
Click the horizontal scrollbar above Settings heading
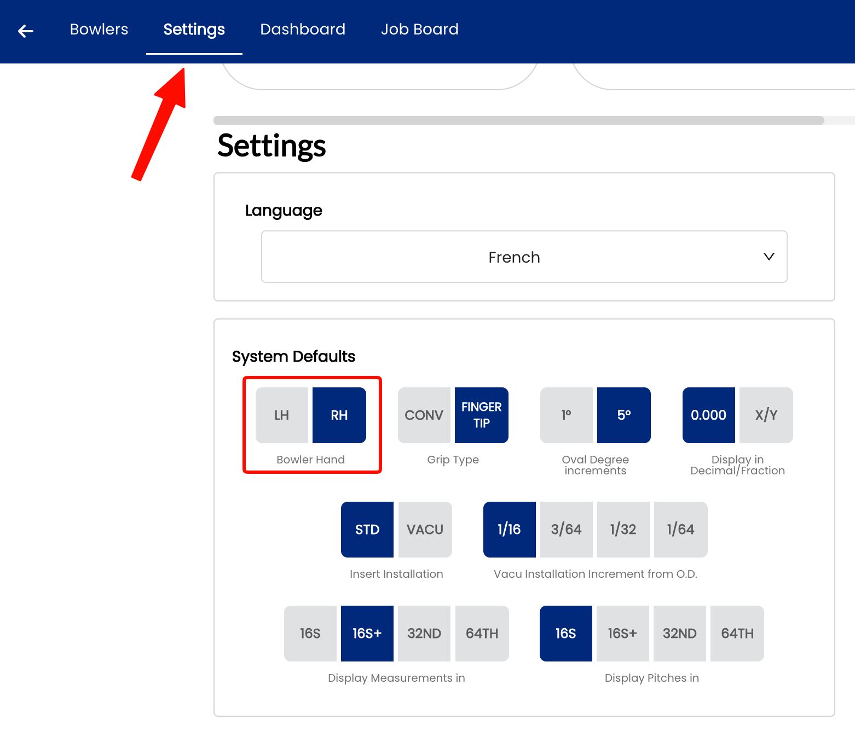[519, 120]
